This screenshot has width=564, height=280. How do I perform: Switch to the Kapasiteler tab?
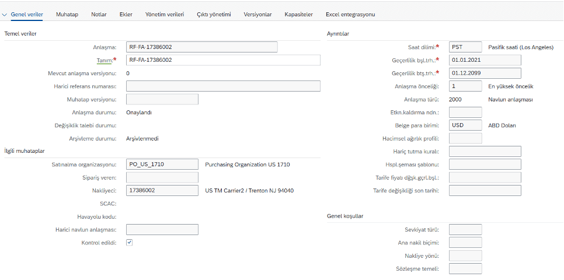298,14
